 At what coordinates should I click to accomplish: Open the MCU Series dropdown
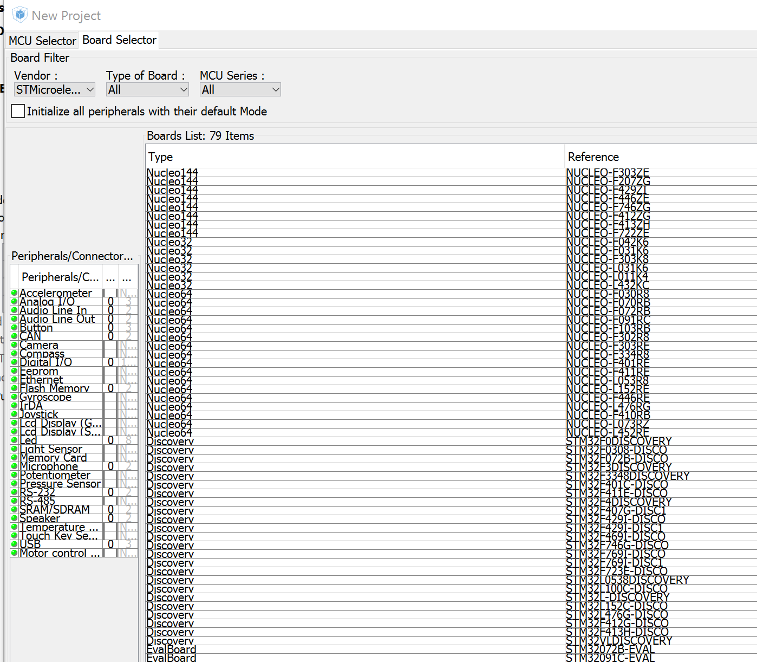(240, 90)
